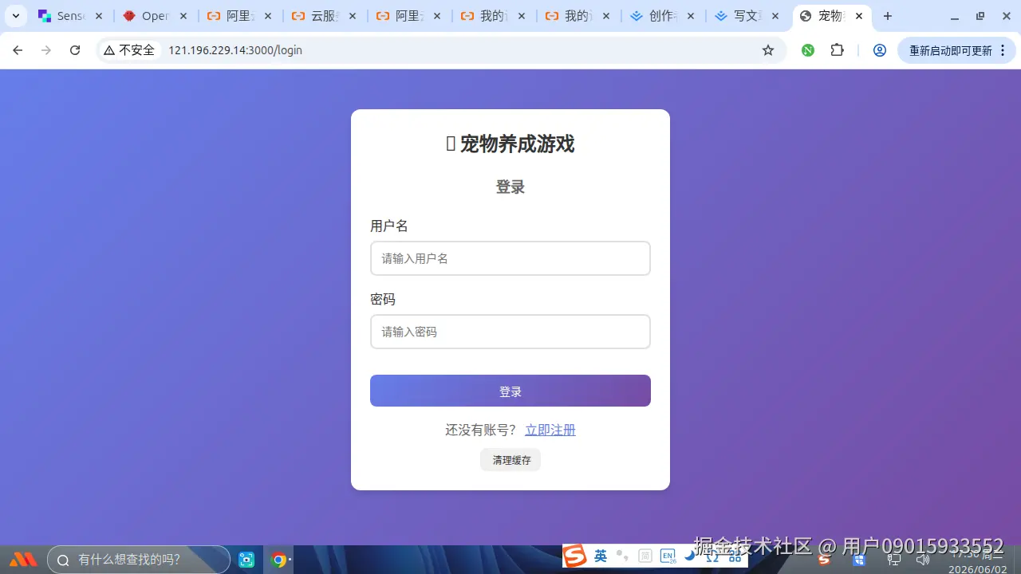Toggle the 英 language mode on IME bar
The width and height of the screenshot is (1021, 574).
[601, 556]
